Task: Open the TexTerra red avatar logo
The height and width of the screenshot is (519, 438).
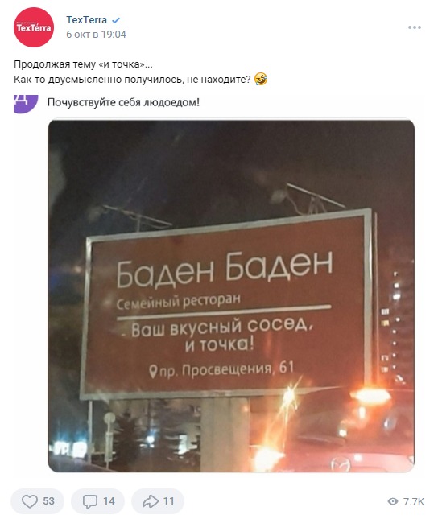Action: (x=34, y=27)
